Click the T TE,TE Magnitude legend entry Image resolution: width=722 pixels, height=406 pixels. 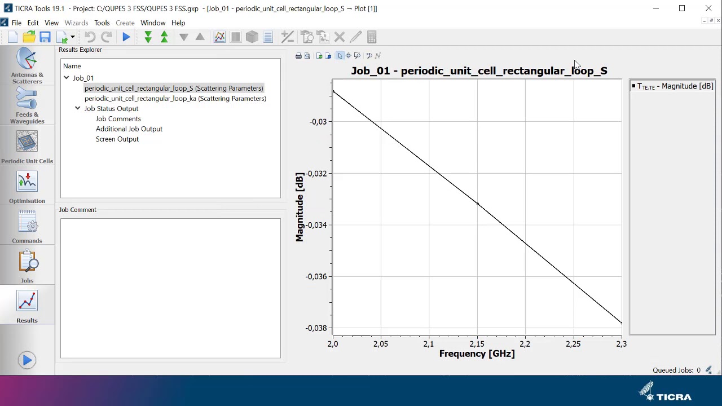pos(672,86)
